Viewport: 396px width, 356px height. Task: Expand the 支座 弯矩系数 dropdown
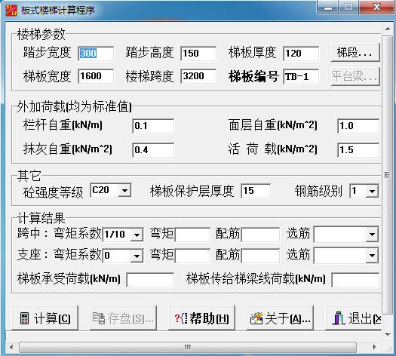137,256
